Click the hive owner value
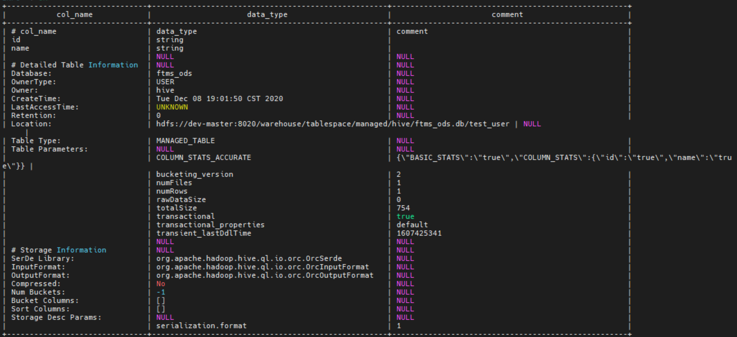The height and width of the screenshot is (337, 737). click(x=165, y=90)
